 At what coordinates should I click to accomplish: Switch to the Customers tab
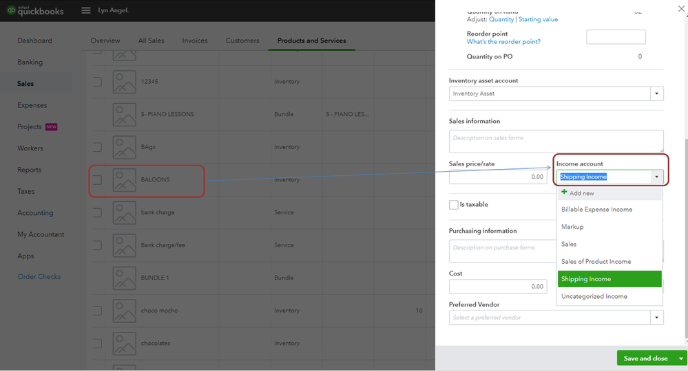click(242, 41)
